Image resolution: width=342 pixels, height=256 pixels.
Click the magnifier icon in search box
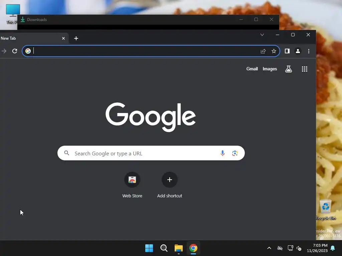pos(67,153)
